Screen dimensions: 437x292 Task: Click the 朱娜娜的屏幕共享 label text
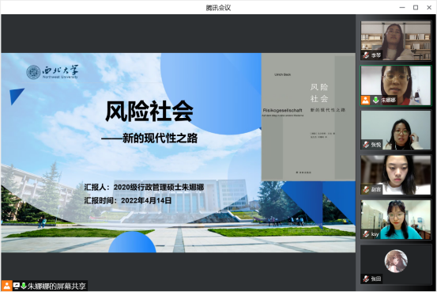click(x=57, y=286)
